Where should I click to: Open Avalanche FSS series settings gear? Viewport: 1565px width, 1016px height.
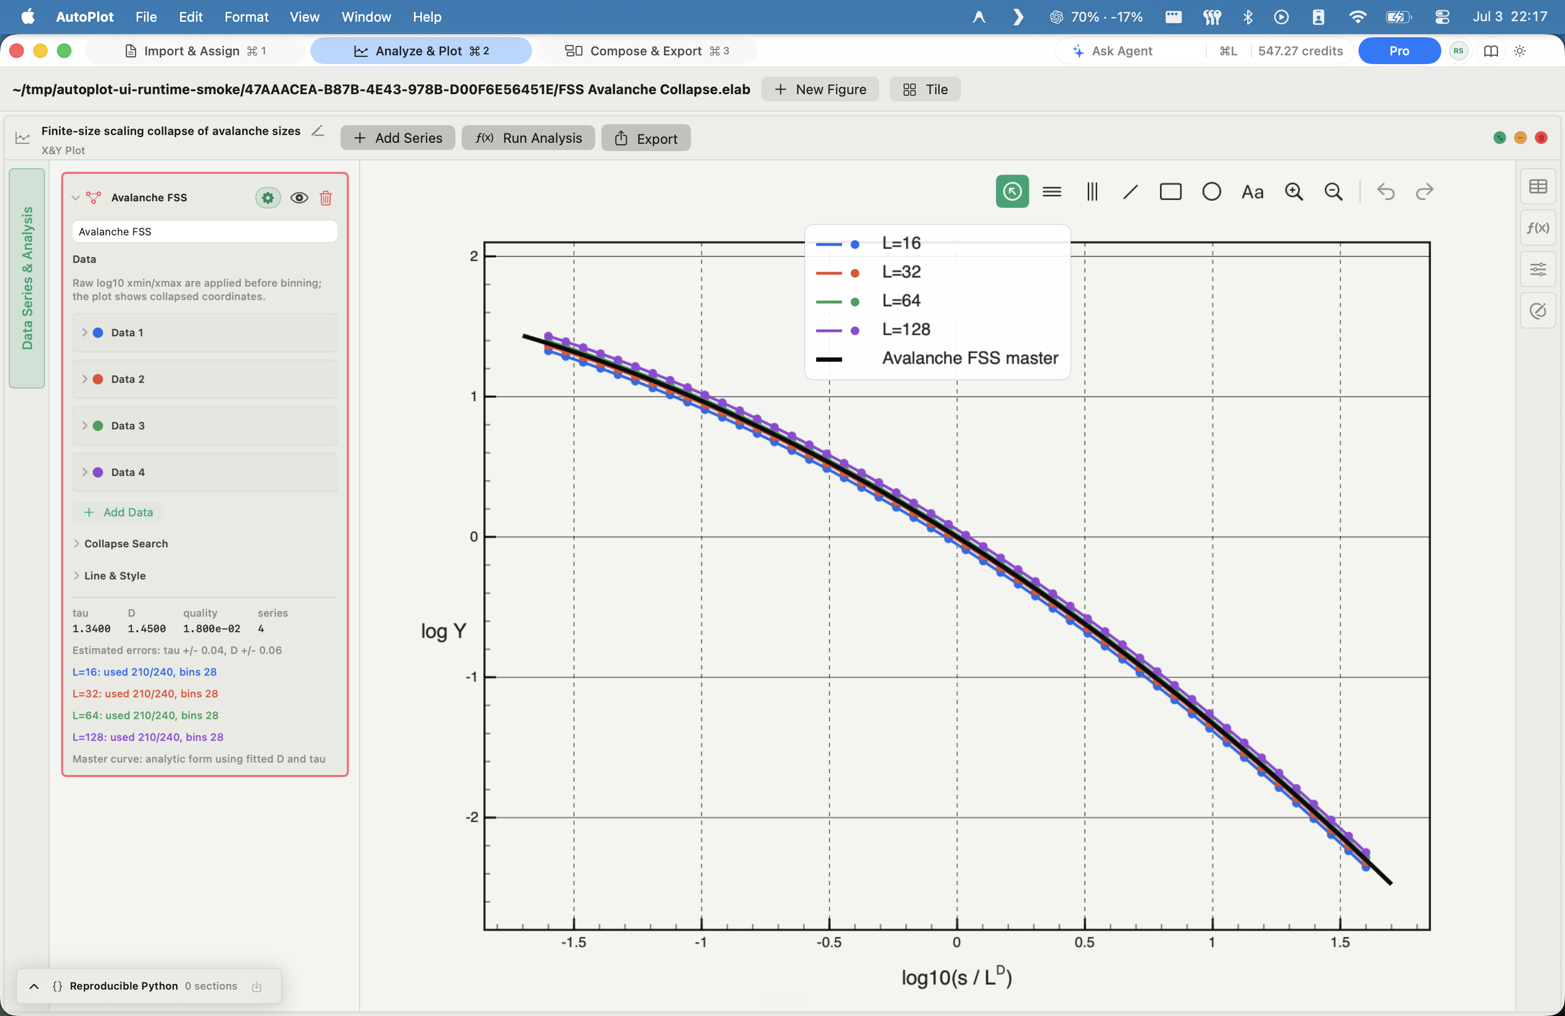(268, 198)
